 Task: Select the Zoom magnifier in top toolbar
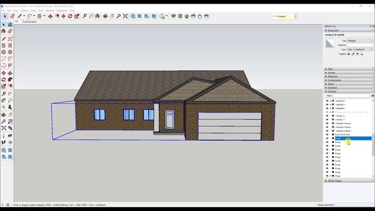[118, 16]
